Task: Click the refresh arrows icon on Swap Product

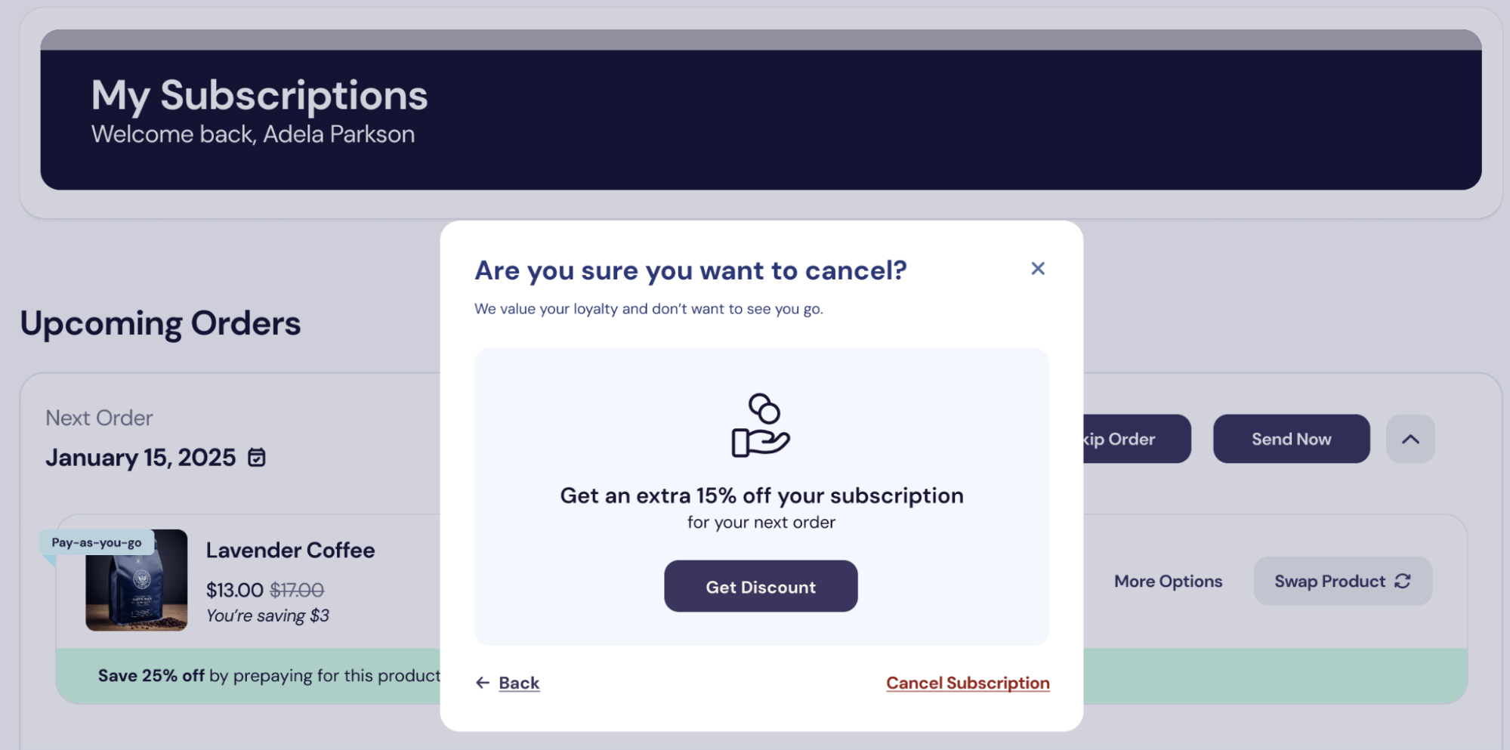Action: click(x=1403, y=581)
